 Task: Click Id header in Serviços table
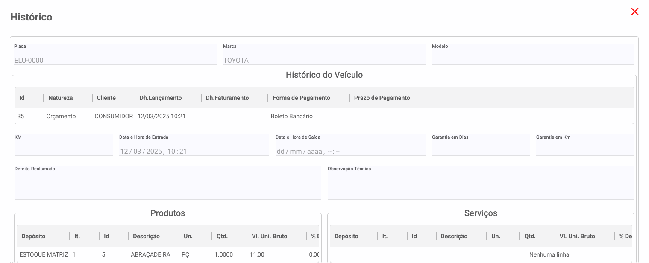(414, 236)
